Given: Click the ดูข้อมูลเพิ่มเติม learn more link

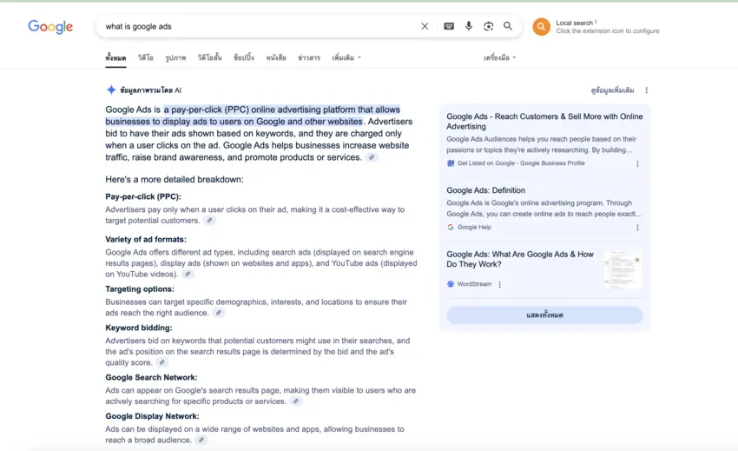Looking at the screenshot, I should 612,90.
